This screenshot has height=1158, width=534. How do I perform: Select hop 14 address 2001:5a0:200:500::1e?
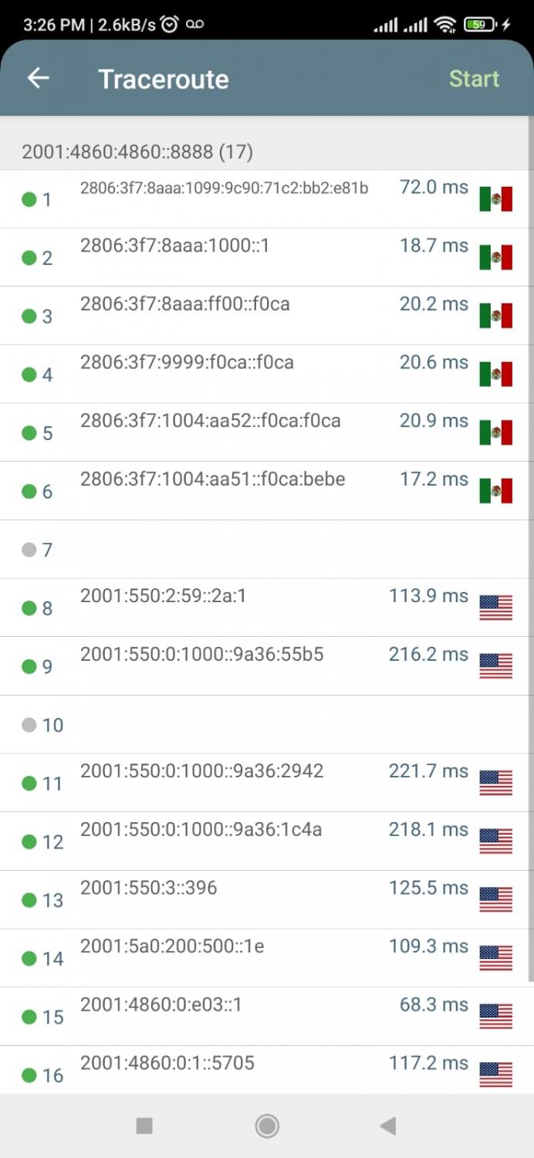click(x=172, y=946)
